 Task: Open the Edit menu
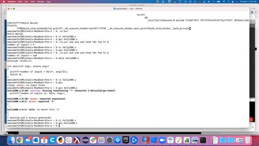26,2
